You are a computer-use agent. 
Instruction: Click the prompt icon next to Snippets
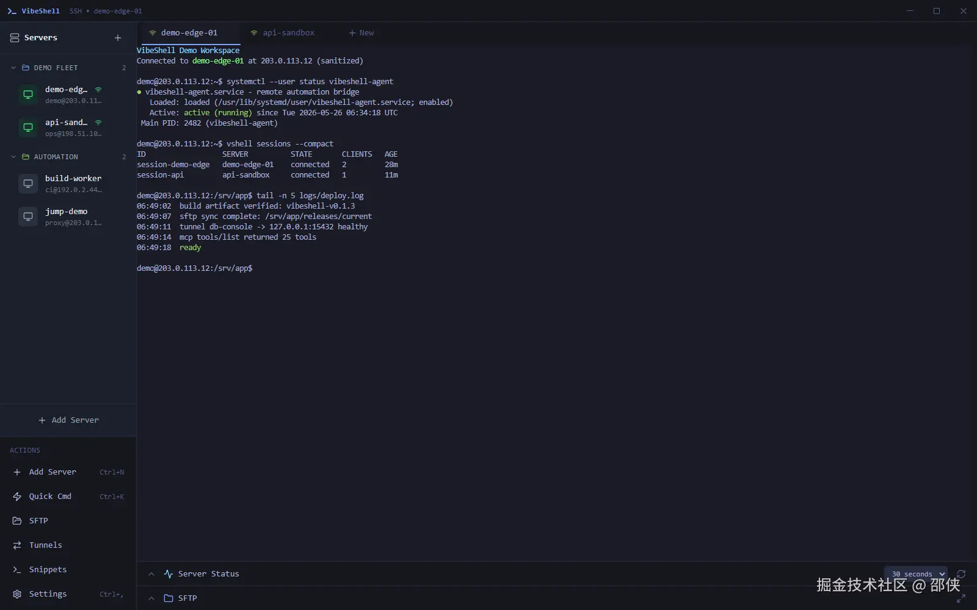coord(17,570)
